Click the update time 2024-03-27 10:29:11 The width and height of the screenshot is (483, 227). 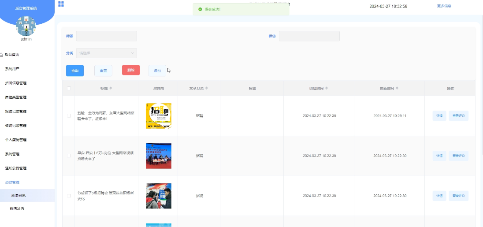click(x=390, y=116)
